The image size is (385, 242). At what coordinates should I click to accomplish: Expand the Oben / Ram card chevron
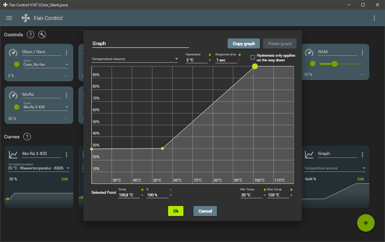(x=66, y=75)
